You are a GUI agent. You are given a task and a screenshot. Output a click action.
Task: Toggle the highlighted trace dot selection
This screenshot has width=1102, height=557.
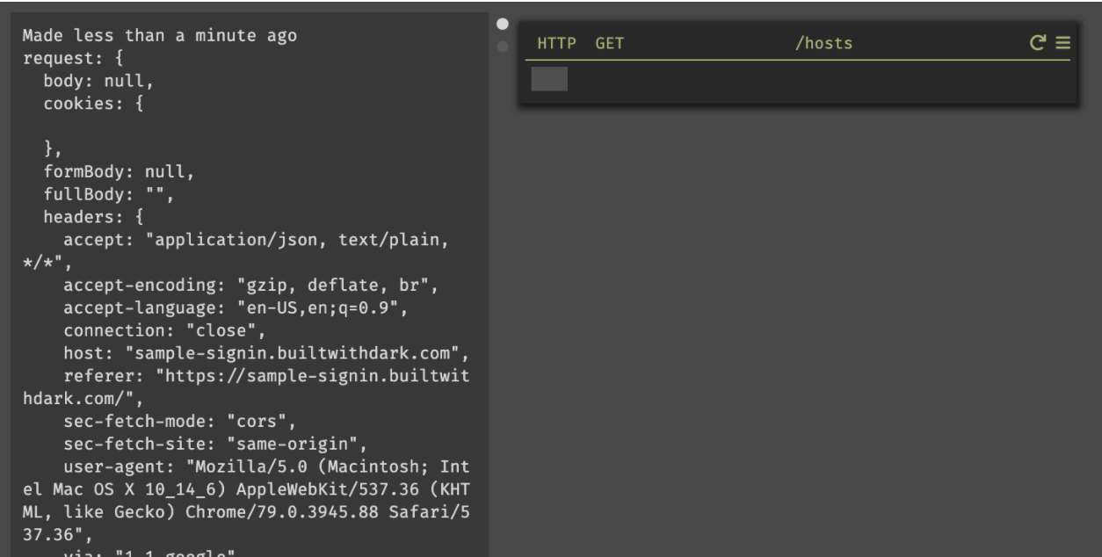coord(502,25)
